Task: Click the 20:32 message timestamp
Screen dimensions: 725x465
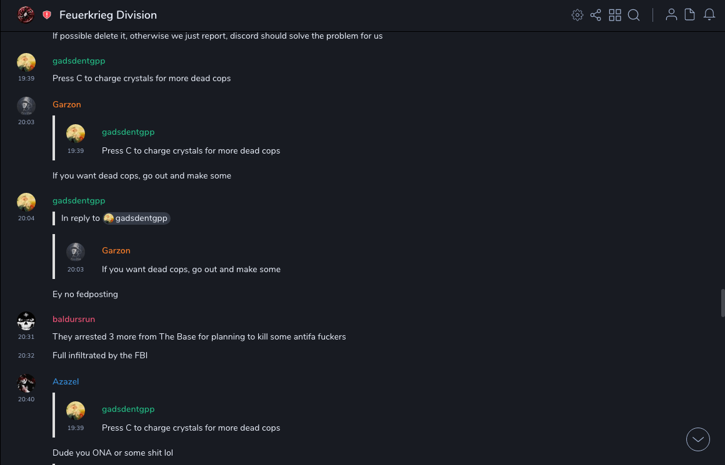Action: (x=26, y=356)
